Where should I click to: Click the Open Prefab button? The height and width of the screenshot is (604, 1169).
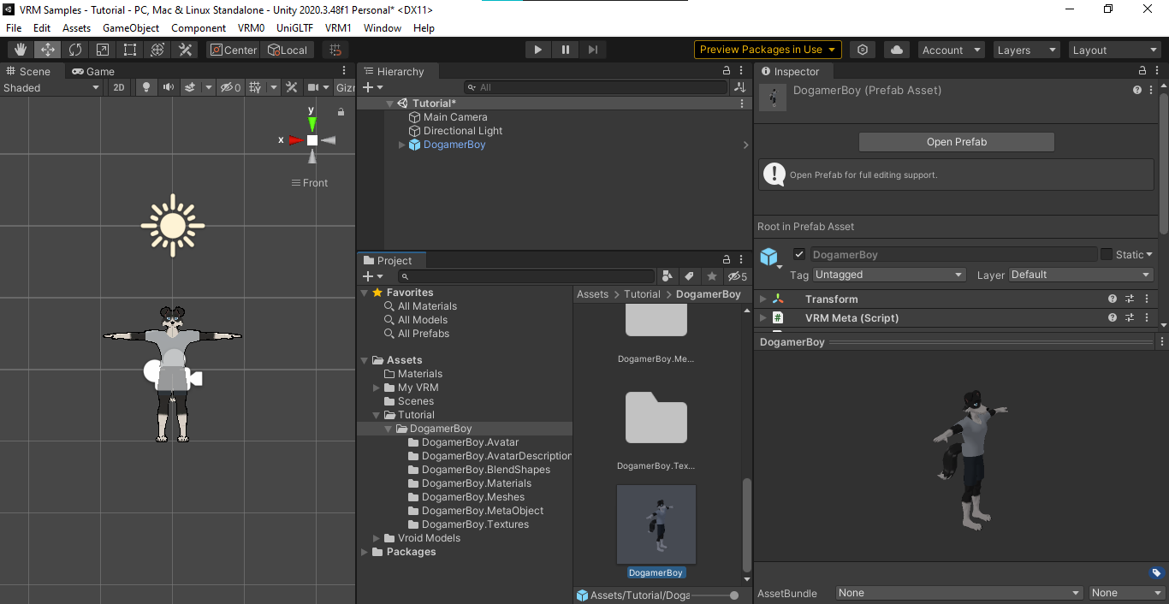[x=957, y=142]
